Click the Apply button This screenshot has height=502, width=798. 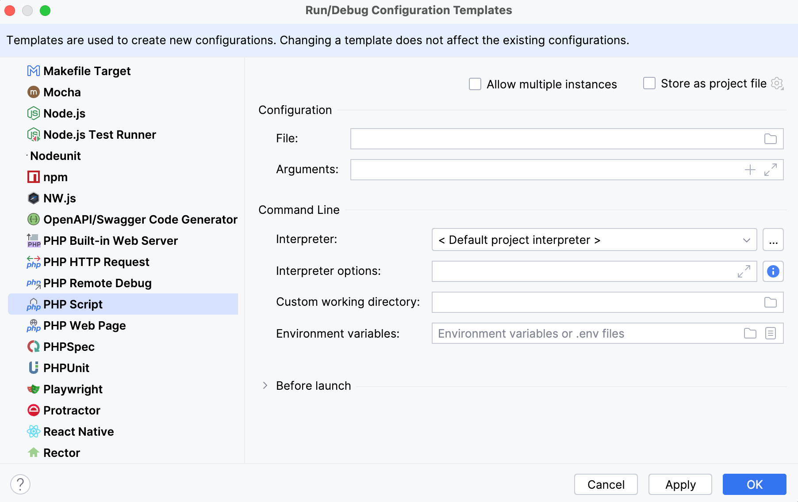coord(680,484)
